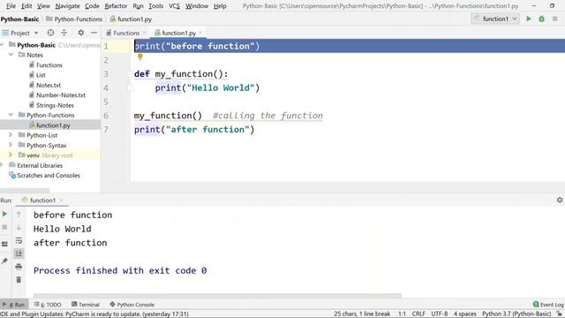
Task: Open the Navigate menu
Action: tap(67, 6)
